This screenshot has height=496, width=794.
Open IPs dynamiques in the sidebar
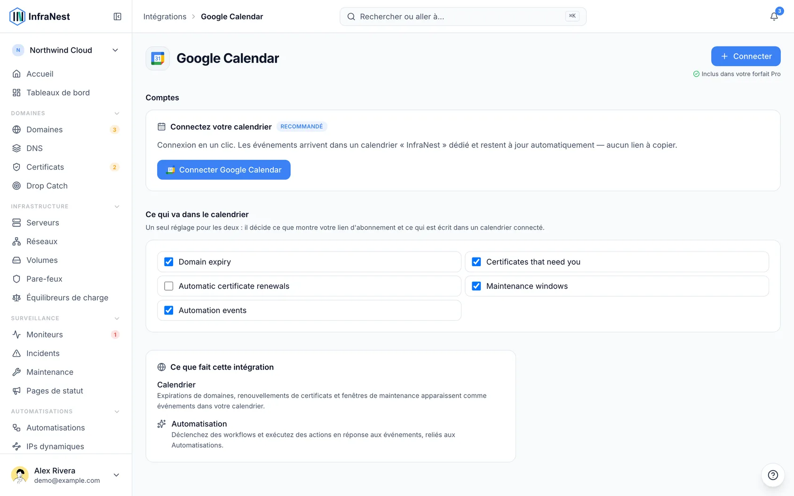coord(66,446)
